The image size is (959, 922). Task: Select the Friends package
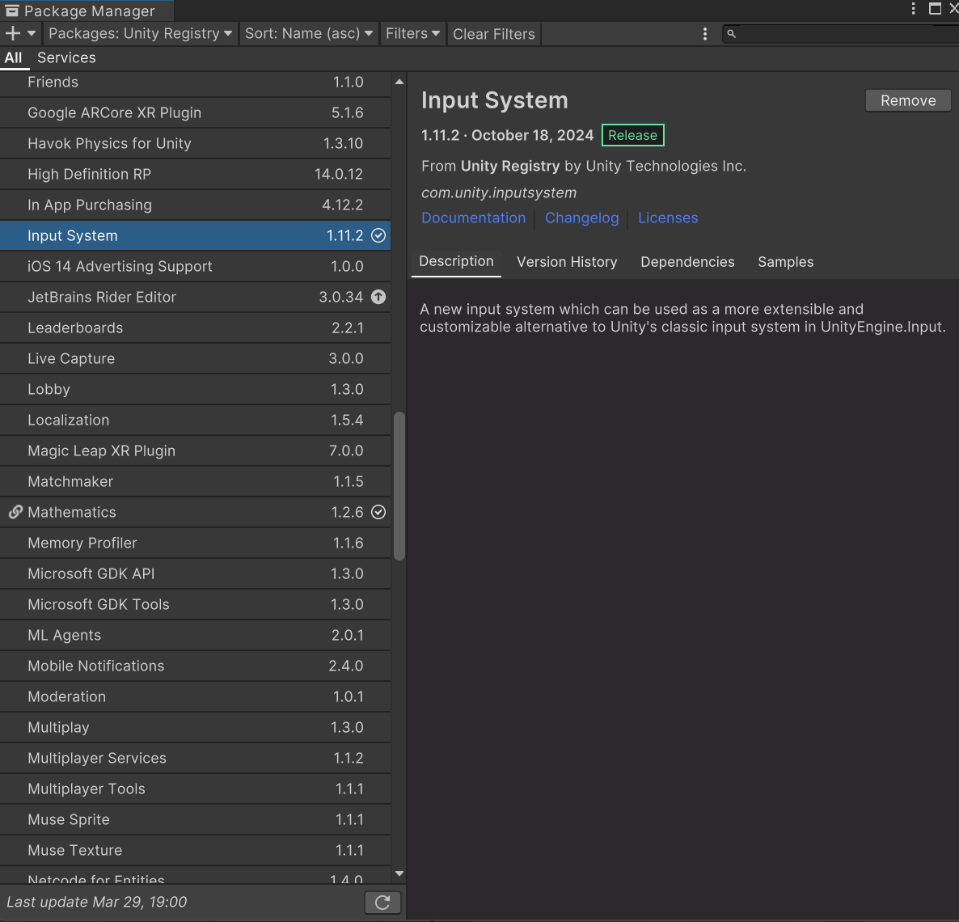(x=195, y=82)
